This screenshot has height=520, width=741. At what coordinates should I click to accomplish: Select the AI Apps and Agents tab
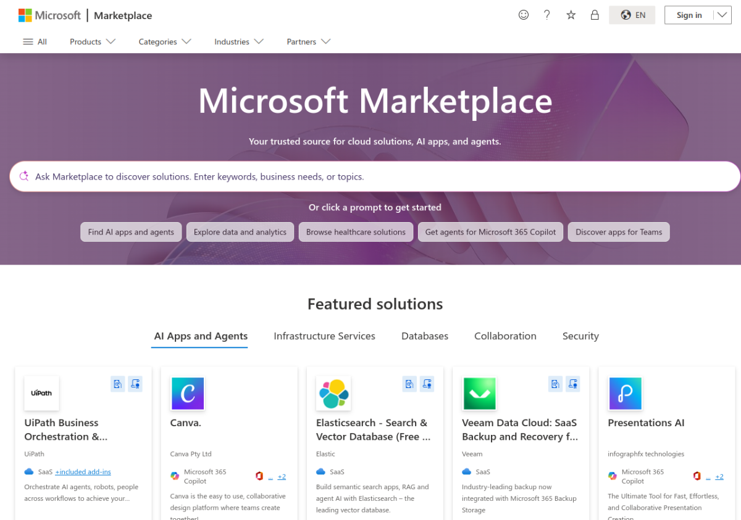201,336
